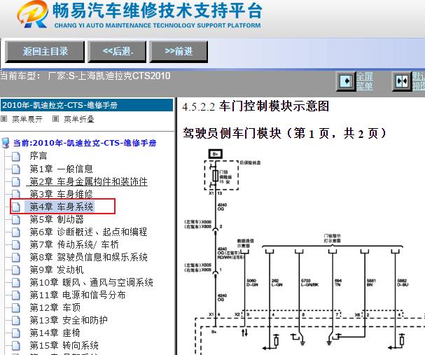Click the page icon next to 第15章
The height and width of the screenshot is (355, 425).
[16, 346]
